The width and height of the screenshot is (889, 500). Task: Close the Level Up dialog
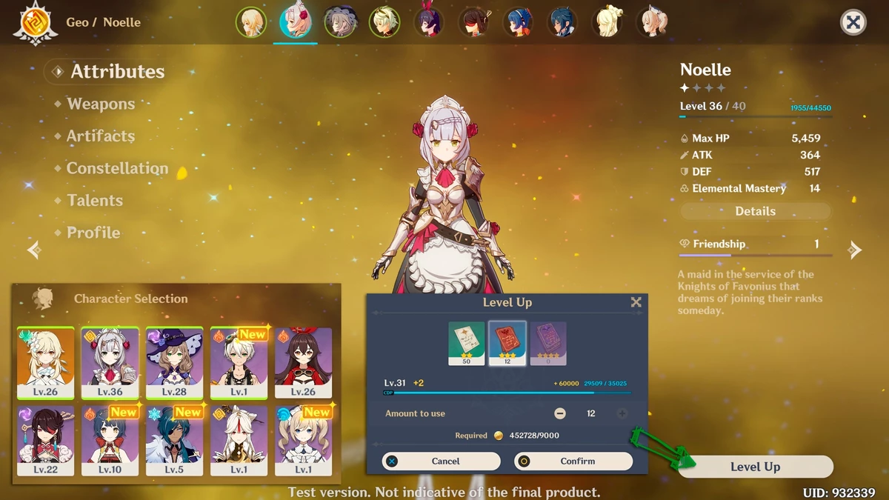[636, 302]
